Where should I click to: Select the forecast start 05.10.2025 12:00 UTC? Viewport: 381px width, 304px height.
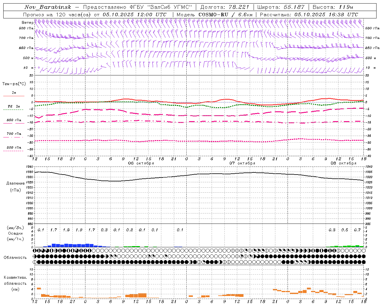pos(135,15)
